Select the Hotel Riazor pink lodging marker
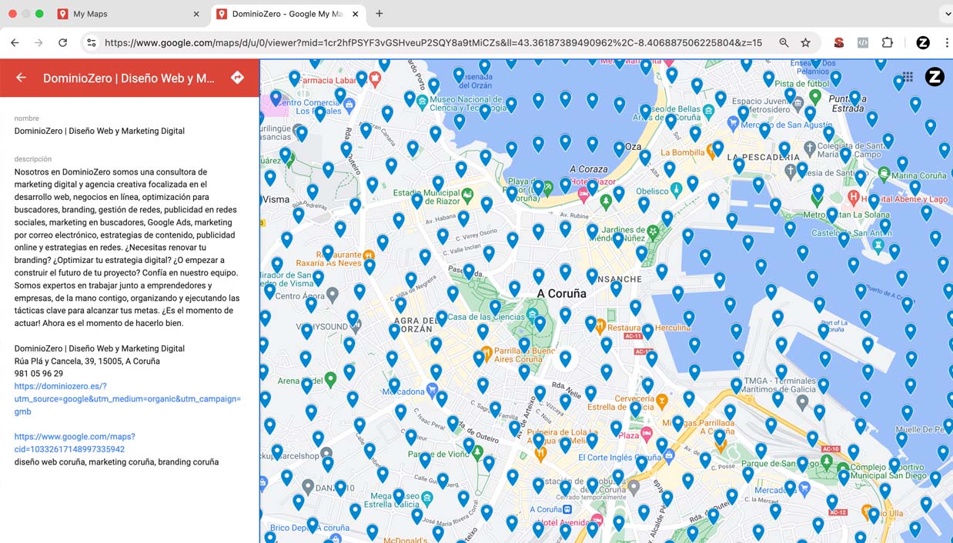 coord(584,195)
